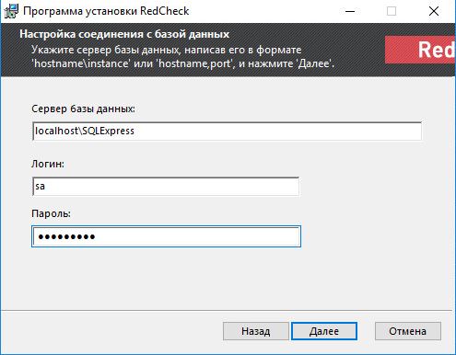Proceed by clicking 'Далее'
Viewport: 456px width, 355px height.
(x=324, y=331)
